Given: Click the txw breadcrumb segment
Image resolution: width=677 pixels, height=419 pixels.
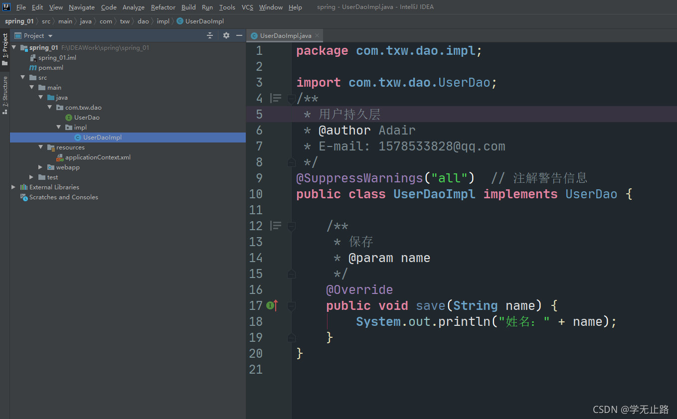Looking at the screenshot, I should pos(125,21).
